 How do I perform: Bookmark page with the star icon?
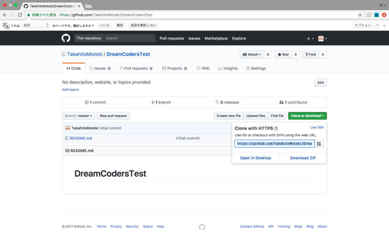360,15
